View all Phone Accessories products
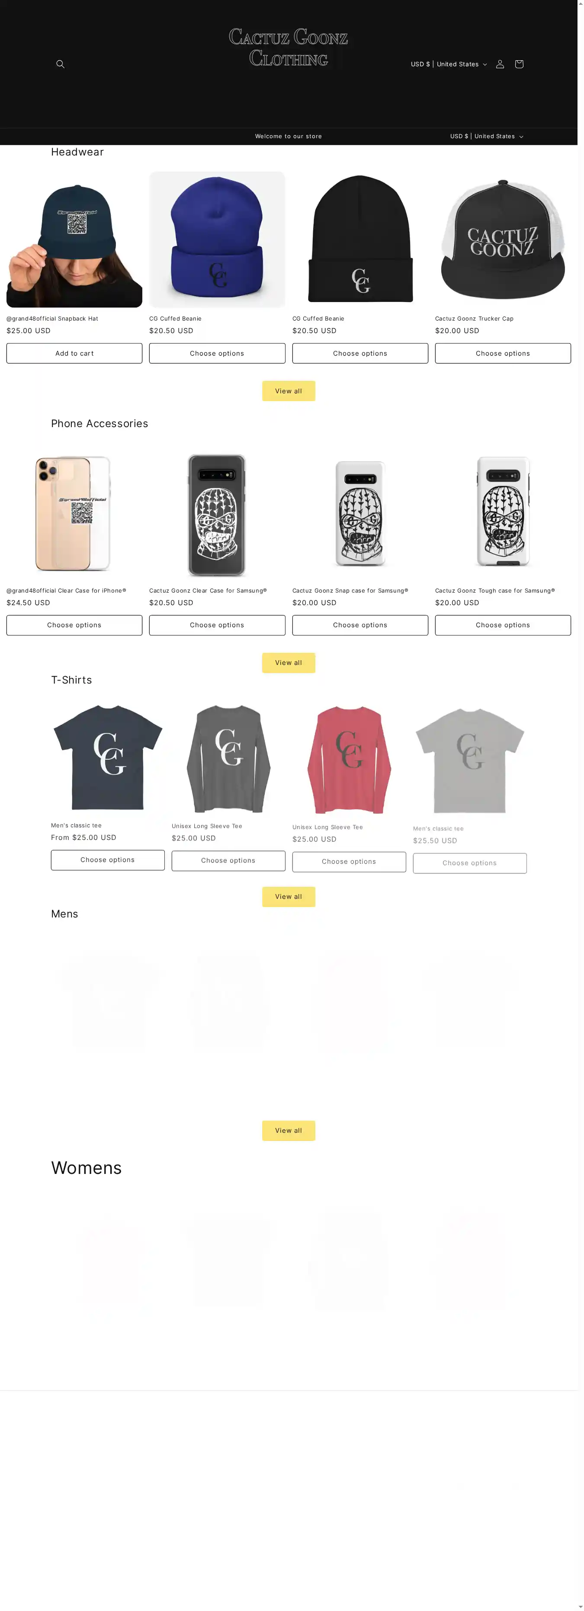This screenshot has width=584, height=1611. point(289,663)
